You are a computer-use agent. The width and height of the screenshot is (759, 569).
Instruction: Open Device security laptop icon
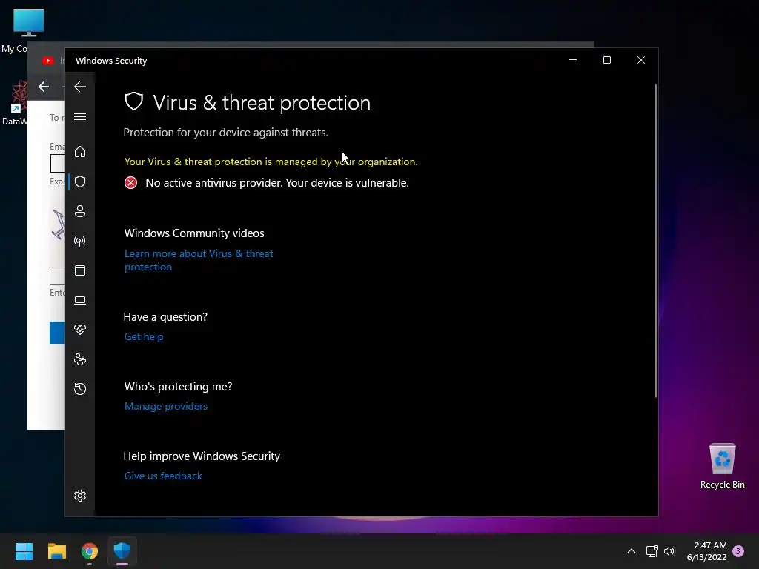tap(80, 301)
